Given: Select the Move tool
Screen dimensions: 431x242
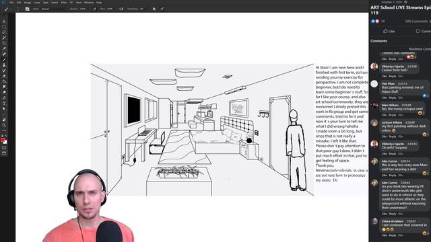Looking at the screenshot, I should pyautogui.click(x=4, y=21).
